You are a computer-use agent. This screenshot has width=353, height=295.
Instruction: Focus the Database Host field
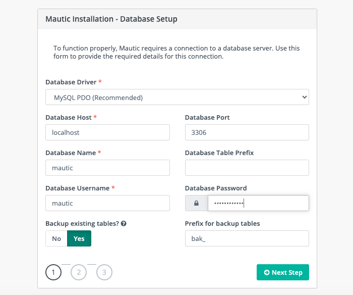pos(107,132)
